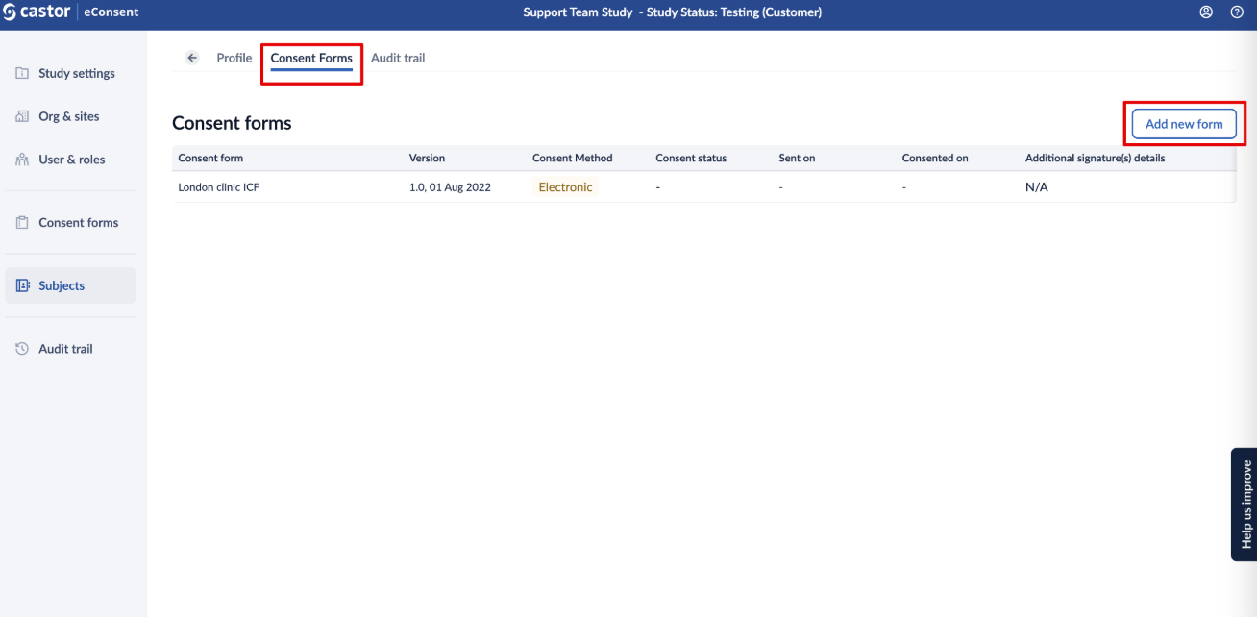Open the Audit trail tab

point(398,58)
